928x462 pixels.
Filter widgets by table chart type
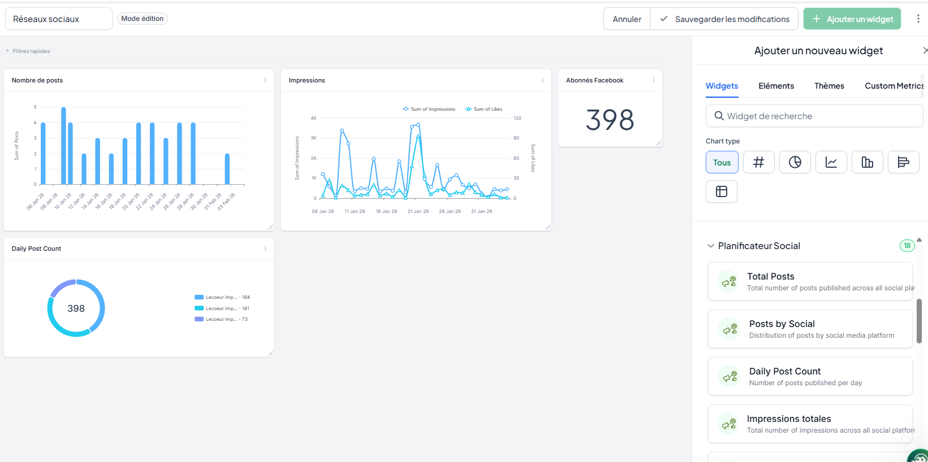pyautogui.click(x=721, y=191)
